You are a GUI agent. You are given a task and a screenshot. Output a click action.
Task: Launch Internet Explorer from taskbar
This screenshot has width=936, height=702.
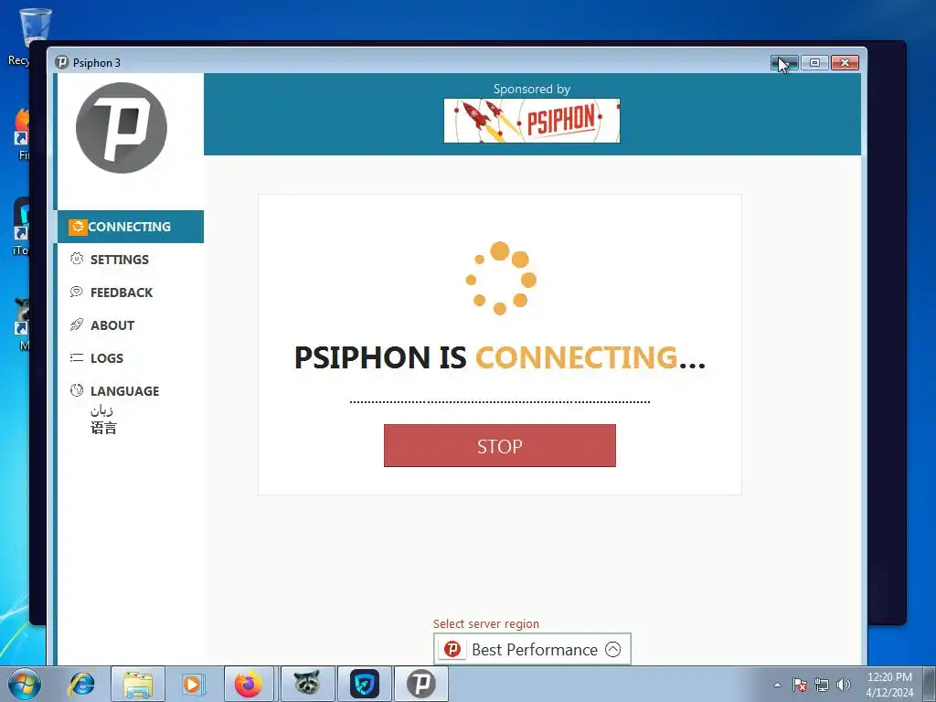pos(81,684)
